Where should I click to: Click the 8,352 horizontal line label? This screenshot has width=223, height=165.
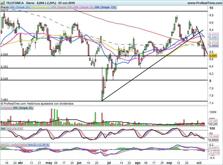click(5, 67)
